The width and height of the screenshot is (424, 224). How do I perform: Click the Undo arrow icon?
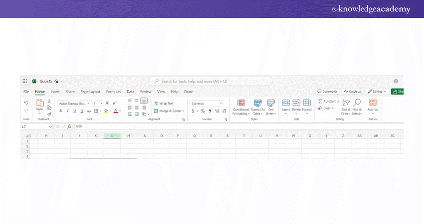coord(26,103)
